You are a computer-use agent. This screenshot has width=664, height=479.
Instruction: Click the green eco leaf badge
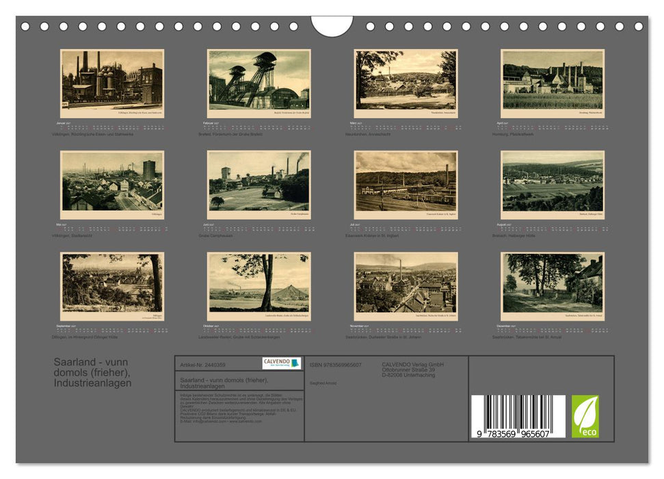point(585,416)
